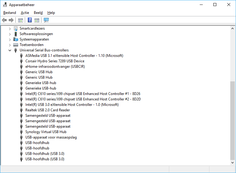Open the Bestand menu

coord(10,13)
